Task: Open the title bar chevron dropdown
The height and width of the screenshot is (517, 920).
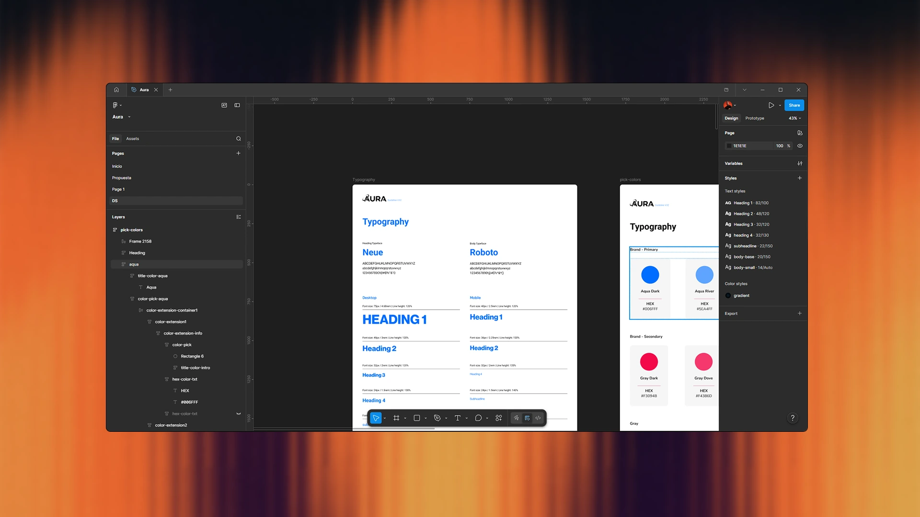Action: point(745,90)
